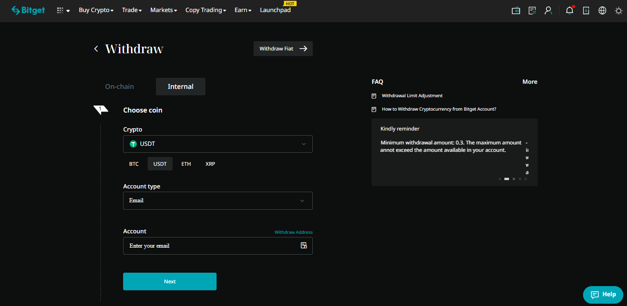Switch to the Internal tab
627x306 pixels.
(180, 87)
